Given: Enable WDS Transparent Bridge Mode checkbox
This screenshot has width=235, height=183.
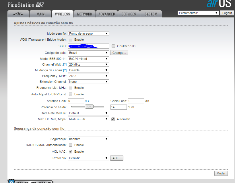Looking at the screenshot, I should click(x=71, y=40).
